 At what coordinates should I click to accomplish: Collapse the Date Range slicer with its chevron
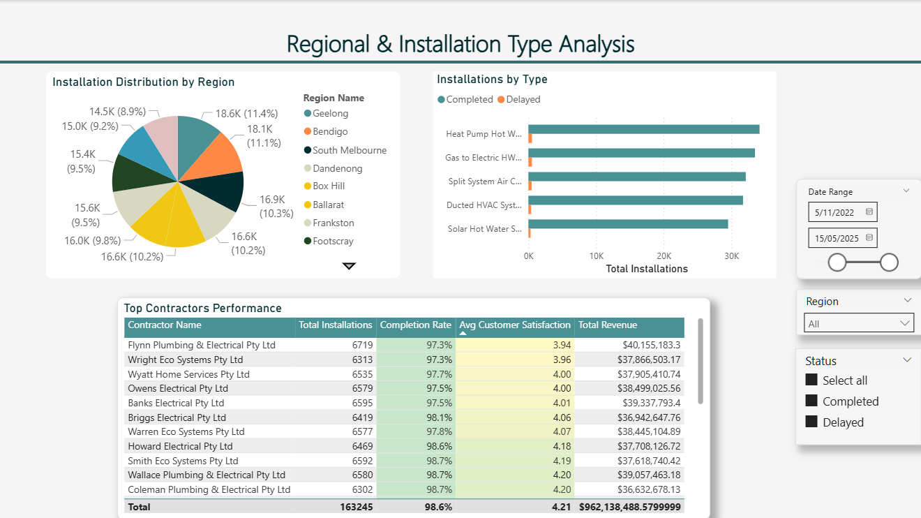click(x=906, y=189)
